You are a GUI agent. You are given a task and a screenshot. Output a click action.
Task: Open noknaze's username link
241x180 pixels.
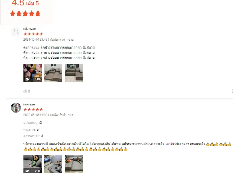click(x=29, y=104)
